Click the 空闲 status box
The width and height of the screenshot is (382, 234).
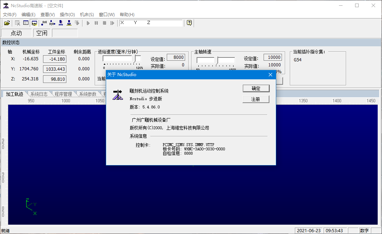coord(42,33)
